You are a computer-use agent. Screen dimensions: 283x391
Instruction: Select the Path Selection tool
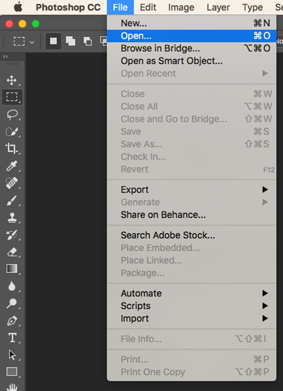point(12,355)
